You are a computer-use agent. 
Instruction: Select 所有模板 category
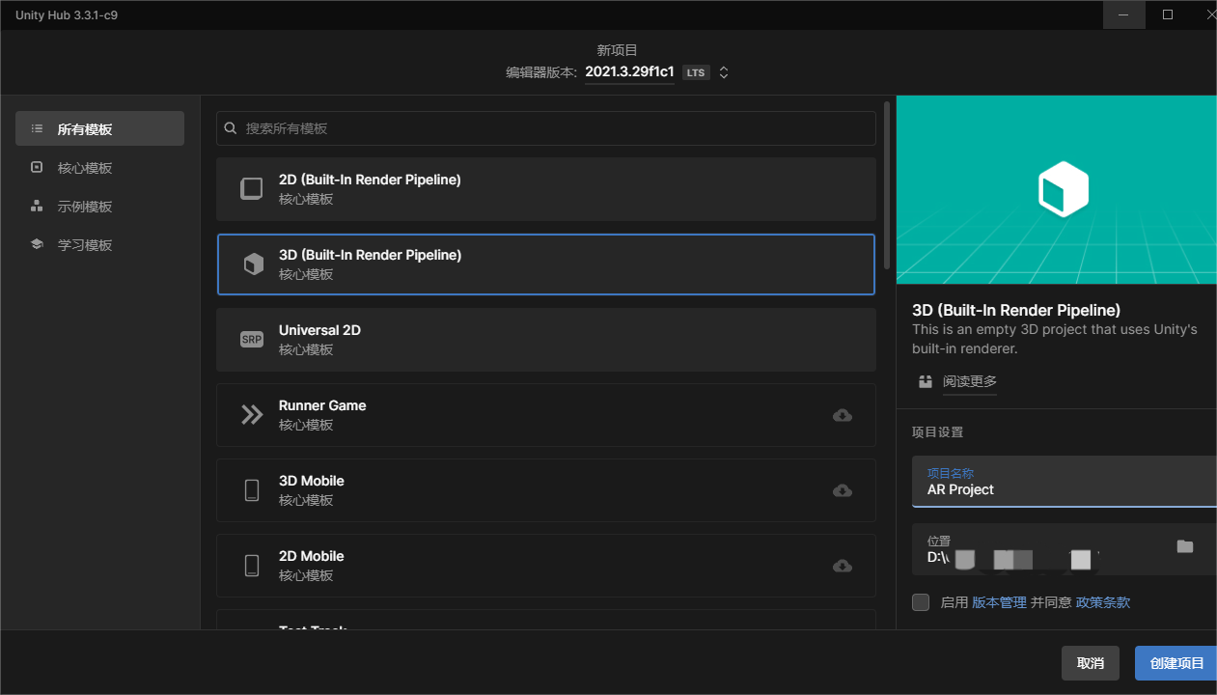pos(99,128)
